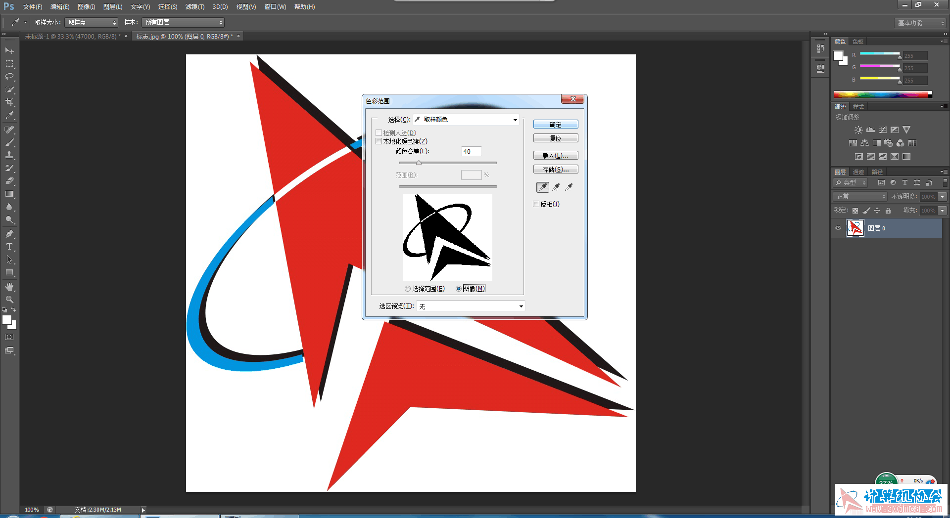Click the R channel color slider
The image size is (950, 518).
pos(880,53)
